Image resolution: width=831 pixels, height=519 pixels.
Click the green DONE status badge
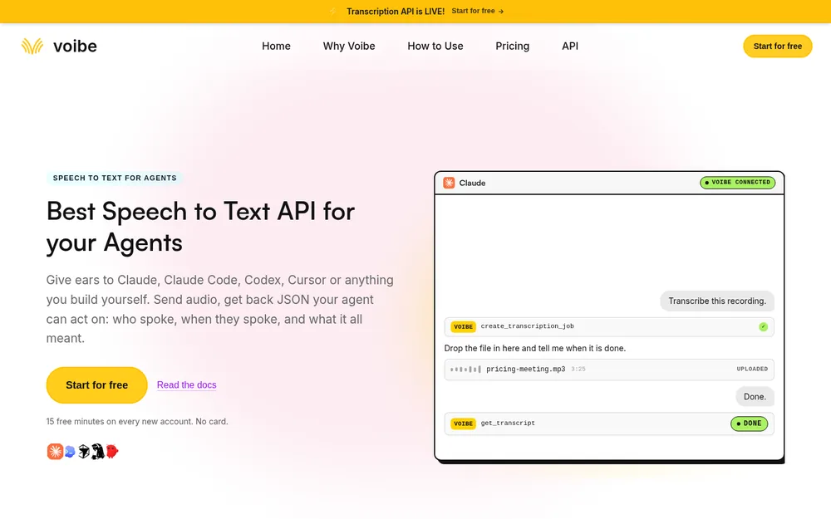pyautogui.click(x=749, y=424)
